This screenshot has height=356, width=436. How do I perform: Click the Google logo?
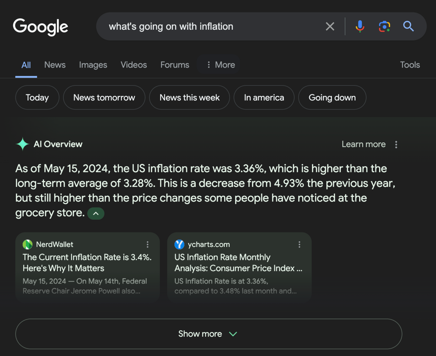(40, 27)
